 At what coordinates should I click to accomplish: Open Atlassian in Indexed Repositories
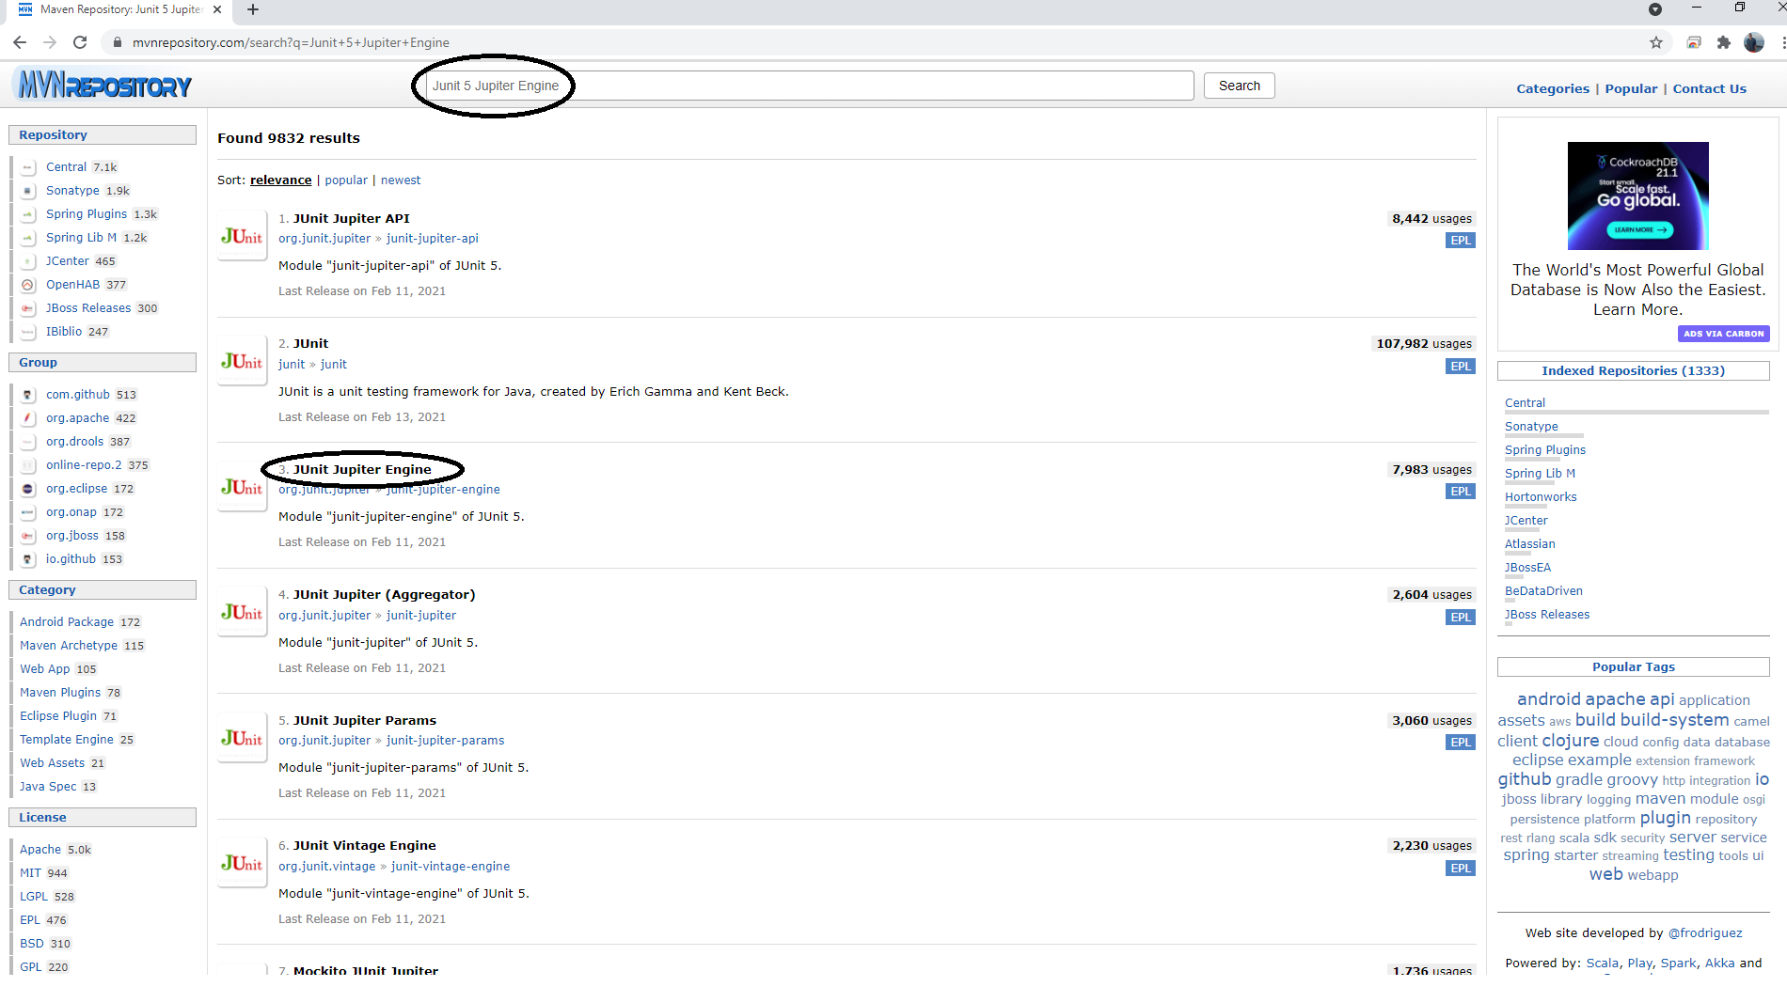[1529, 544]
